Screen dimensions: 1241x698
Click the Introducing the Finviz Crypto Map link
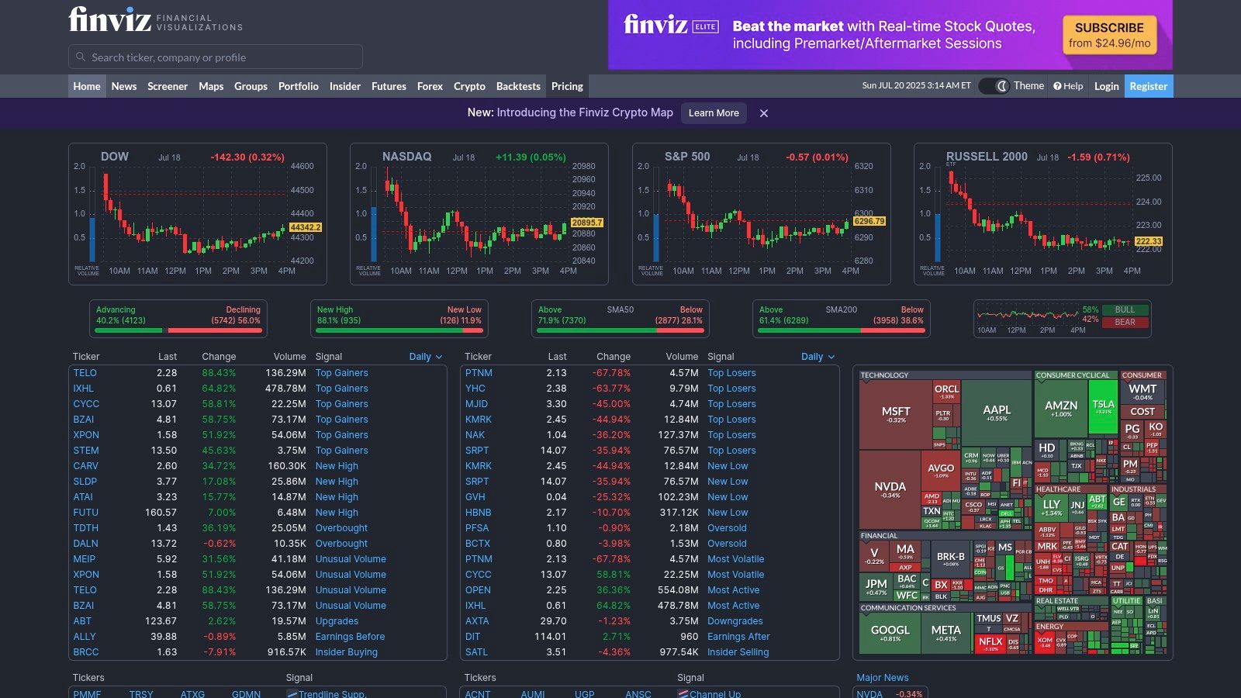[x=585, y=112]
